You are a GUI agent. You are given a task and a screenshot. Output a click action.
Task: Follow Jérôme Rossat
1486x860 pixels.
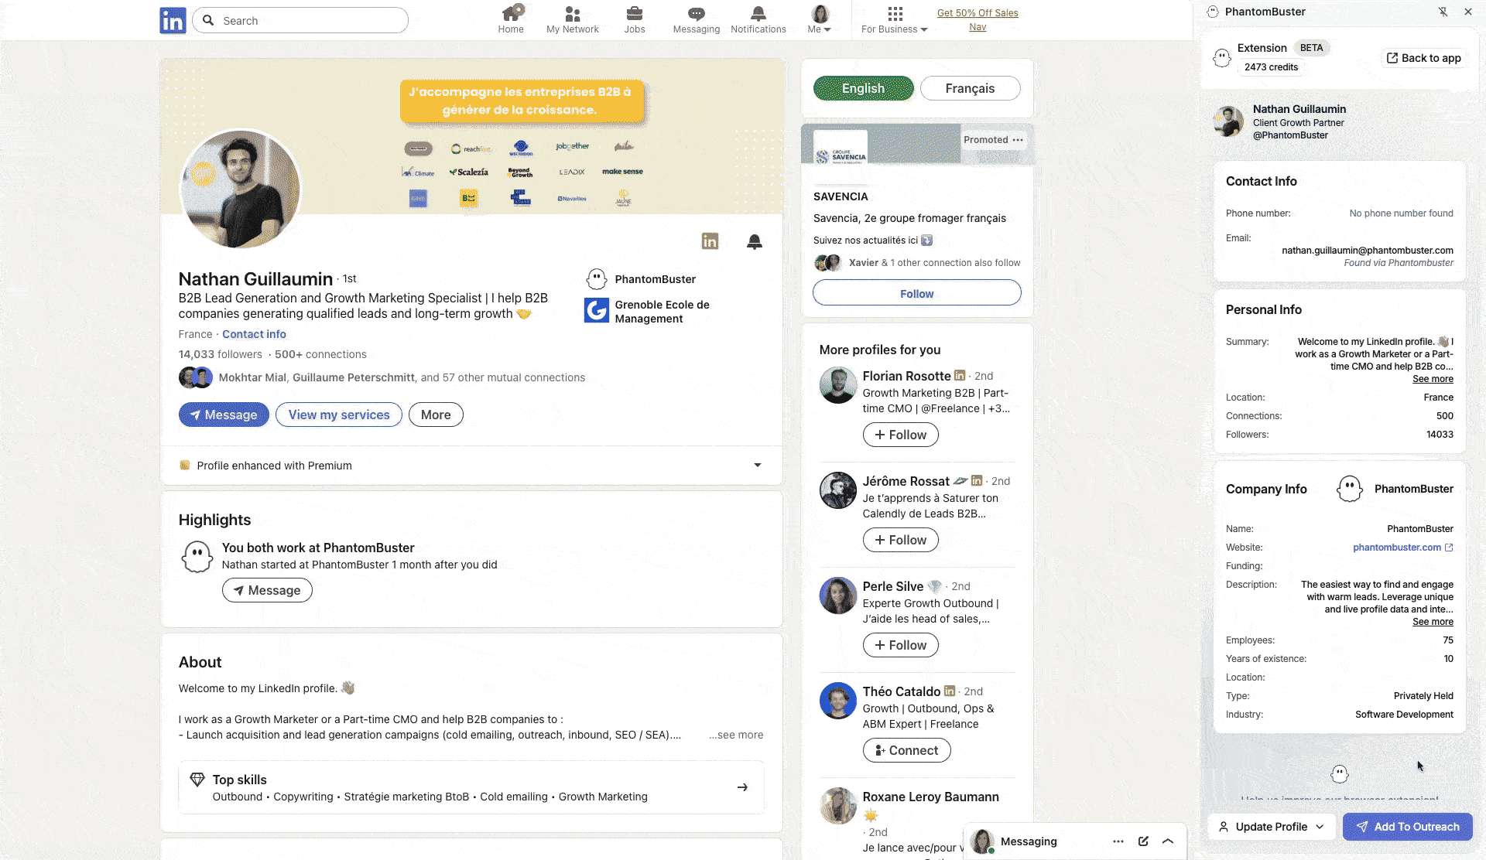coord(901,540)
